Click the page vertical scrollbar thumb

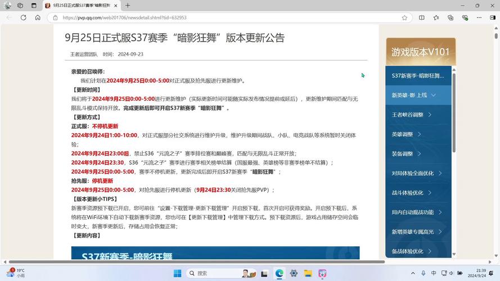point(496,35)
